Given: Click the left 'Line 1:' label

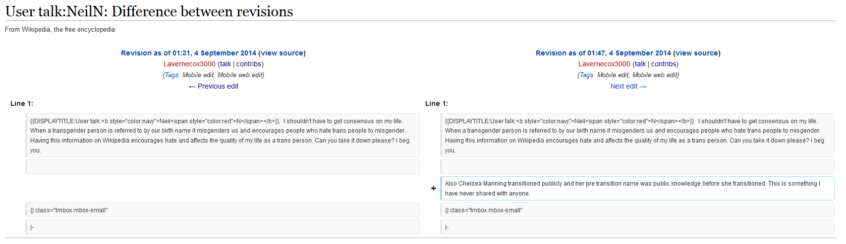Looking at the screenshot, I should point(22,103).
